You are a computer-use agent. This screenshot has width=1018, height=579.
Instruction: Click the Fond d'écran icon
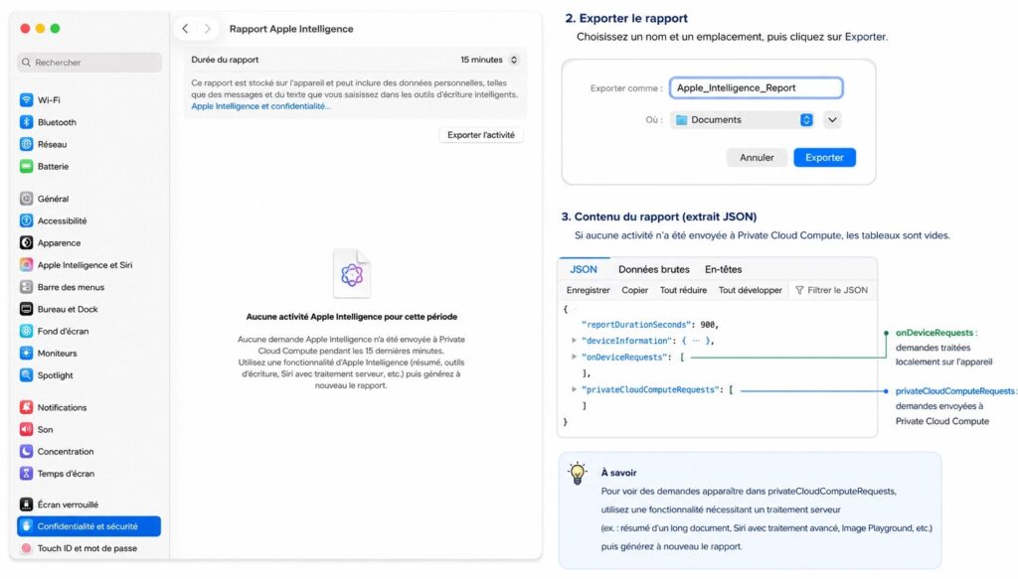coord(26,331)
